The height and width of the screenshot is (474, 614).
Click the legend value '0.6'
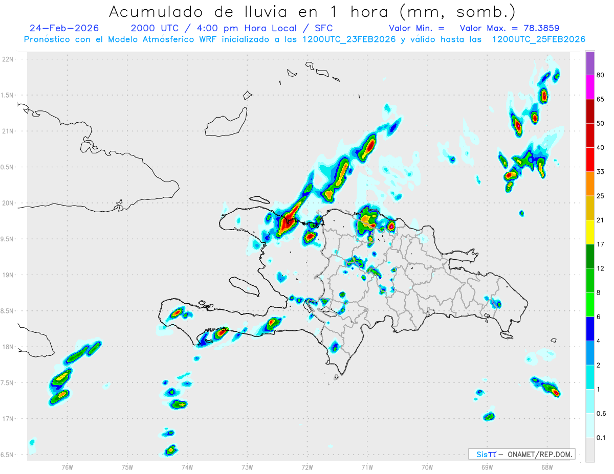click(x=602, y=414)
